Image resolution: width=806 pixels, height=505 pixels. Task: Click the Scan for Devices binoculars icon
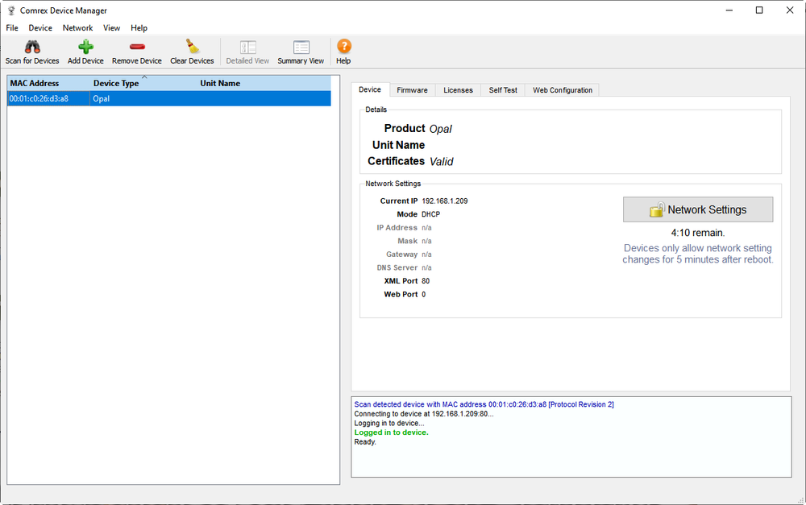pos(32,48)
